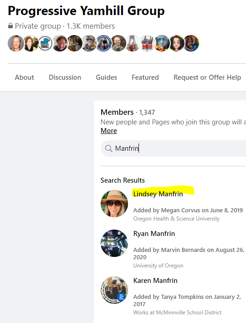Open Ryan Manfrin's profile picture

[x=114, y=243]
